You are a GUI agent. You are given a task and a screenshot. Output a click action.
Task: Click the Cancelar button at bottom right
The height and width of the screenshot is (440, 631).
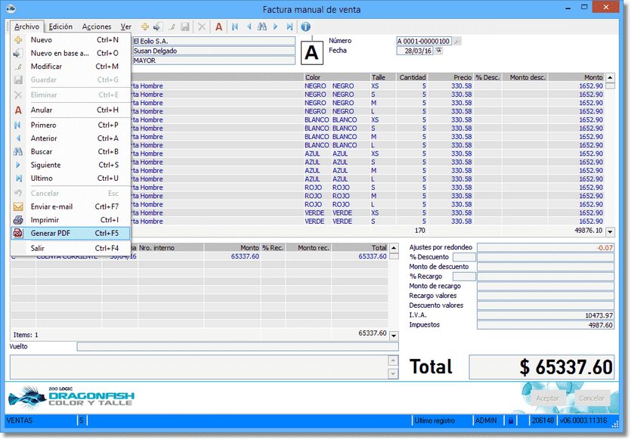(592, 398)
